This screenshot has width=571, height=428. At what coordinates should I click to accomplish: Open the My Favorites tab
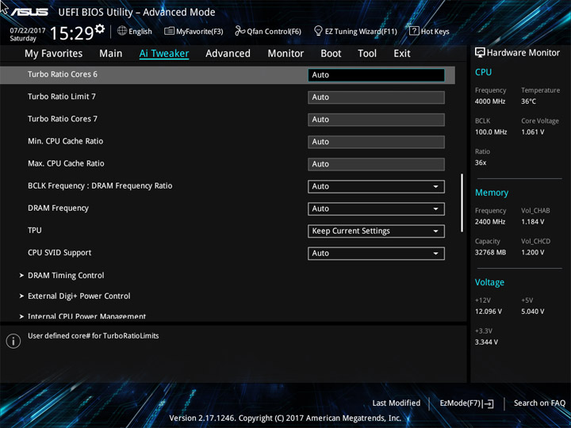pyautogui.click(x=54, y=54)
